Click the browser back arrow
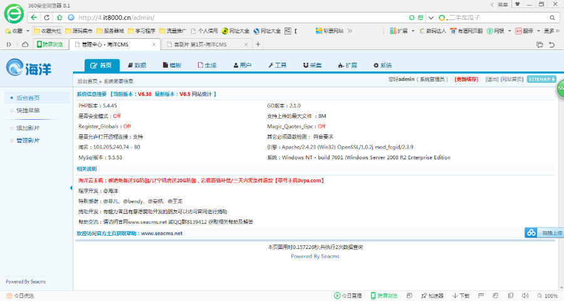This screenshot has height=301, width=564. 34,18
